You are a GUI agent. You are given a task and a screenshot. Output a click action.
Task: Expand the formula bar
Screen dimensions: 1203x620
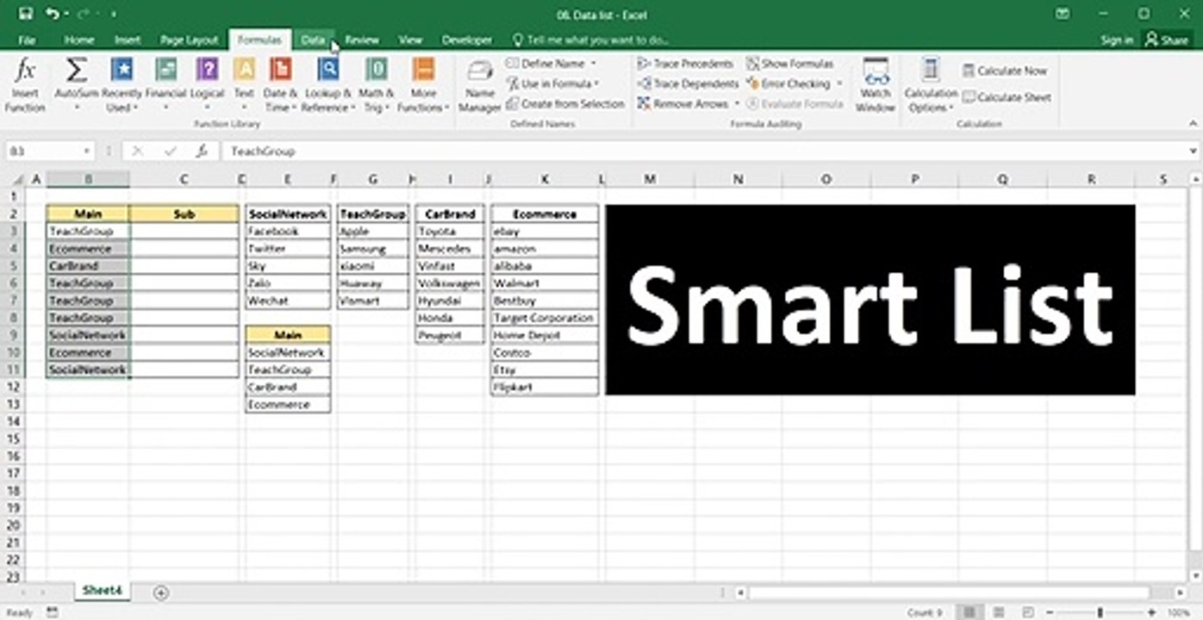point(1194,151)
